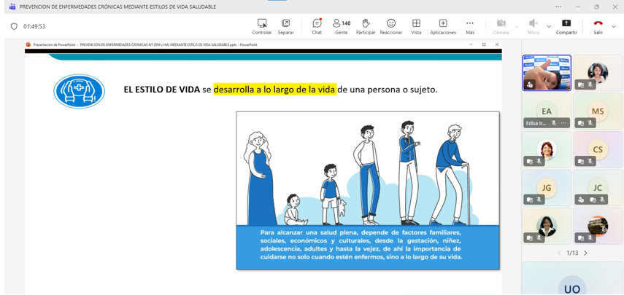This screenshot has width=624, height=295.
Task: Click the 140 participant count
Action: click(346, 23)
